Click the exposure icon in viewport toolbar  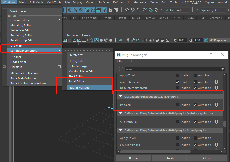pyautogui.click(x=175, y=40)
